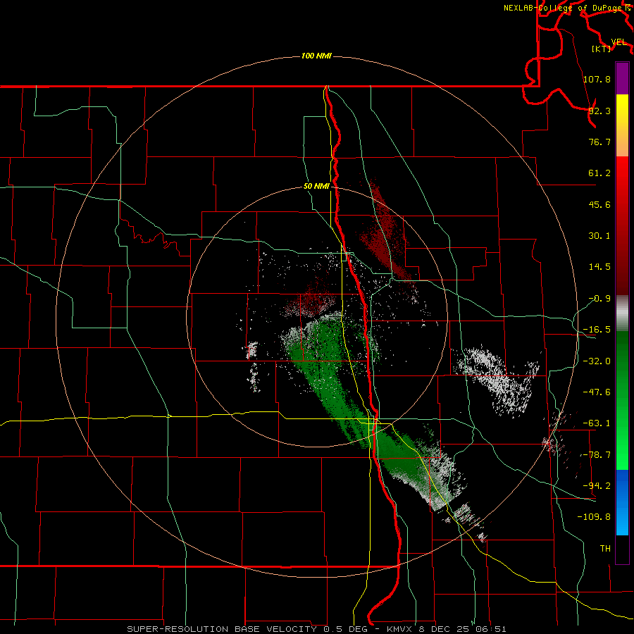Click the 50 NMI range ring label
The height and width of the screenshot is (634, 634).
point(316,187)
